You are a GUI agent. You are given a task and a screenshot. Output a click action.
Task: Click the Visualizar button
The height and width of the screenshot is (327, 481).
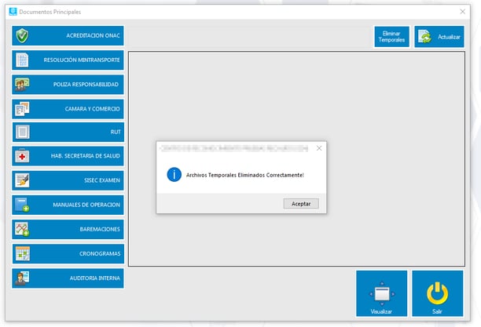click(x=381, y=293)
